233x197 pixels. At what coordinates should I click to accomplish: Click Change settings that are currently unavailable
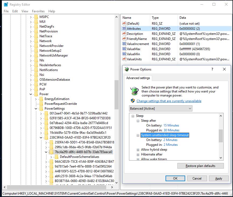(169, 101)
